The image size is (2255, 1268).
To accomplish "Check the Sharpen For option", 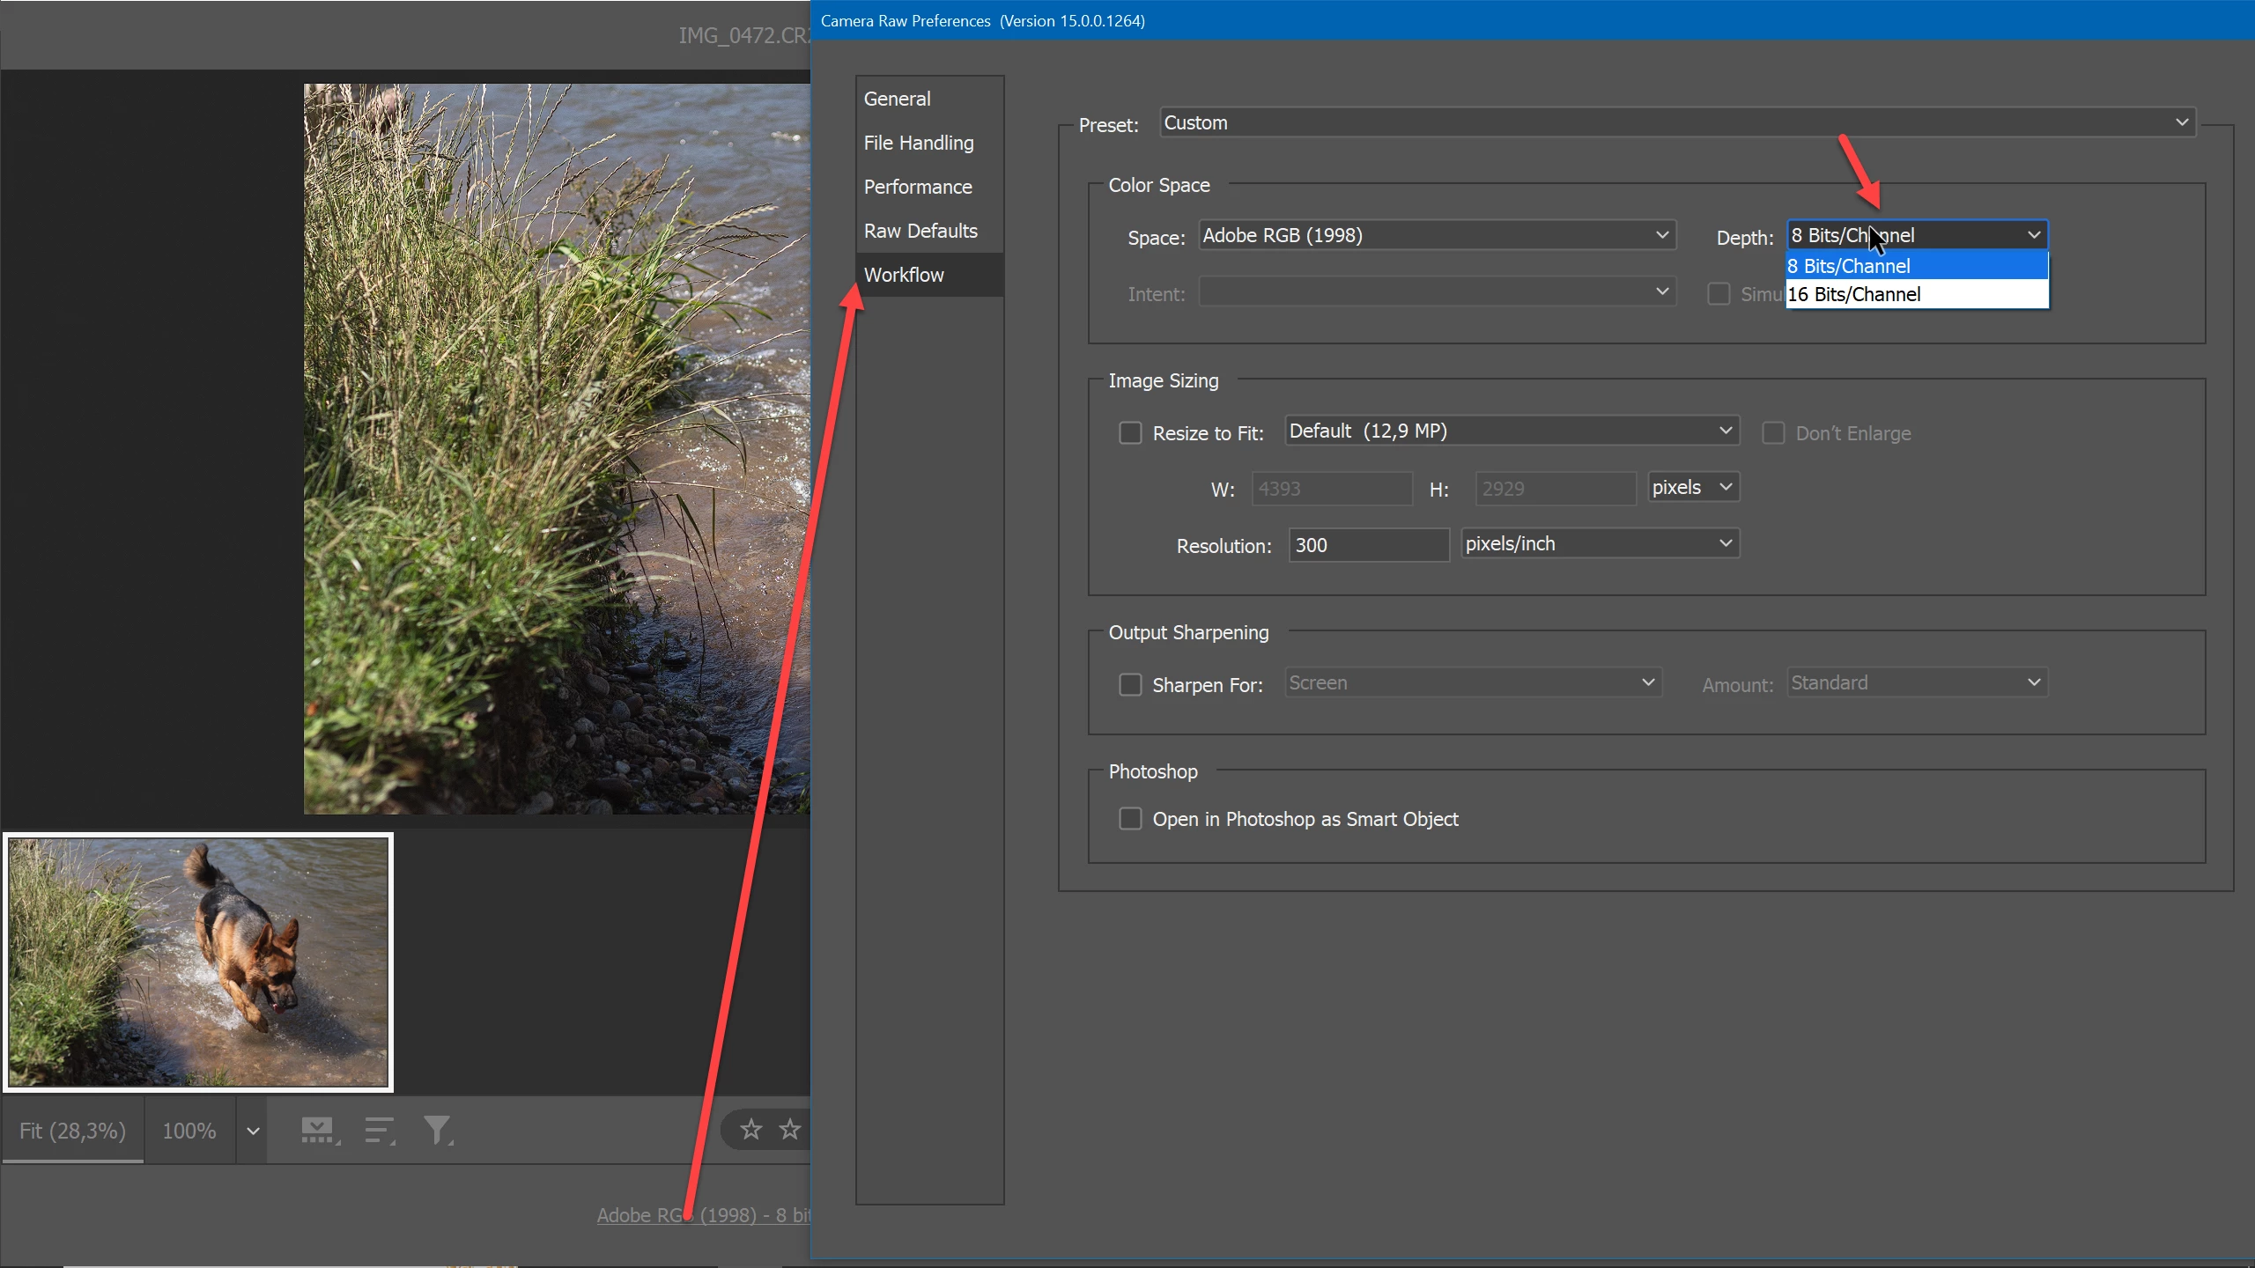I will tap(1130, 685).
